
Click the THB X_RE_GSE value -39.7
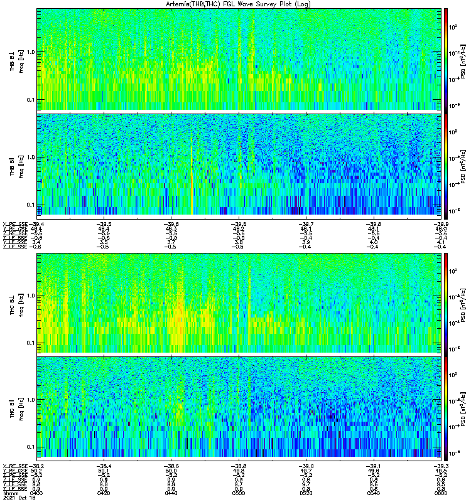[x=306, y=224]
